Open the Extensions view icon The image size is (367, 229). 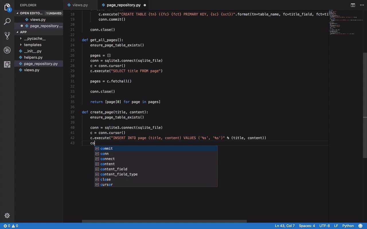[7, 64]
